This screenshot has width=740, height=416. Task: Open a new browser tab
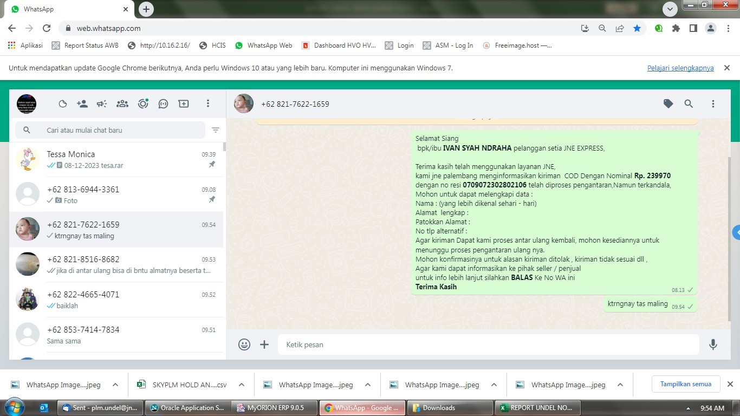[146, 9]
